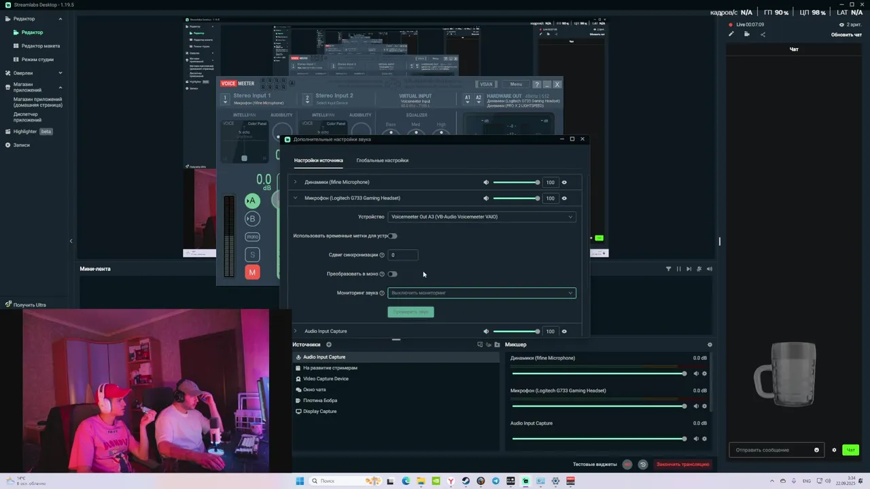This screenshot has width=870, height=489.
Task: Adjust Динамики volume slider in the settings dialog
Action: click(517, 182)
